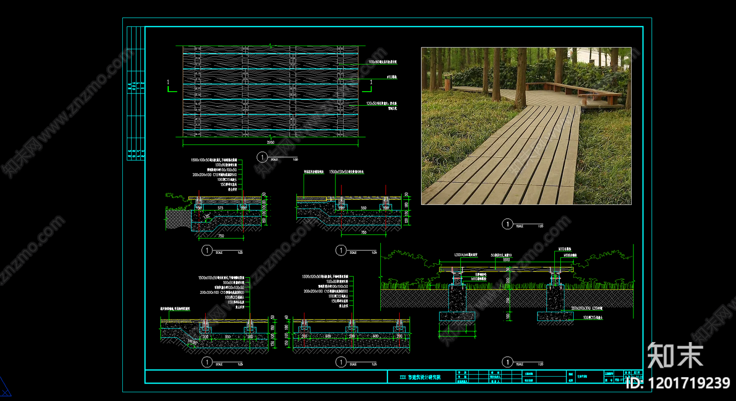Click the wooden boardwalk reference photo

point(526,126)
